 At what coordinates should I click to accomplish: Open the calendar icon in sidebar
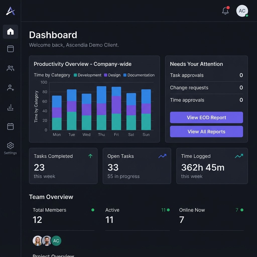[x=11, y=126]
